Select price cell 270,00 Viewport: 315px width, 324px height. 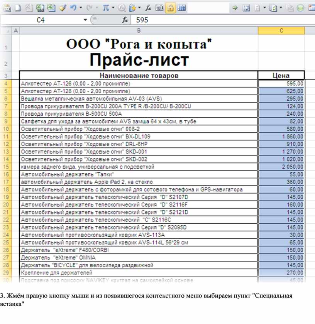click(x=281, y=273)
